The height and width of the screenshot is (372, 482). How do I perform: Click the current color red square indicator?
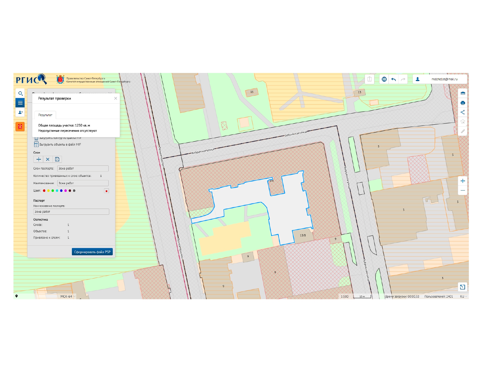pos(106,191)
